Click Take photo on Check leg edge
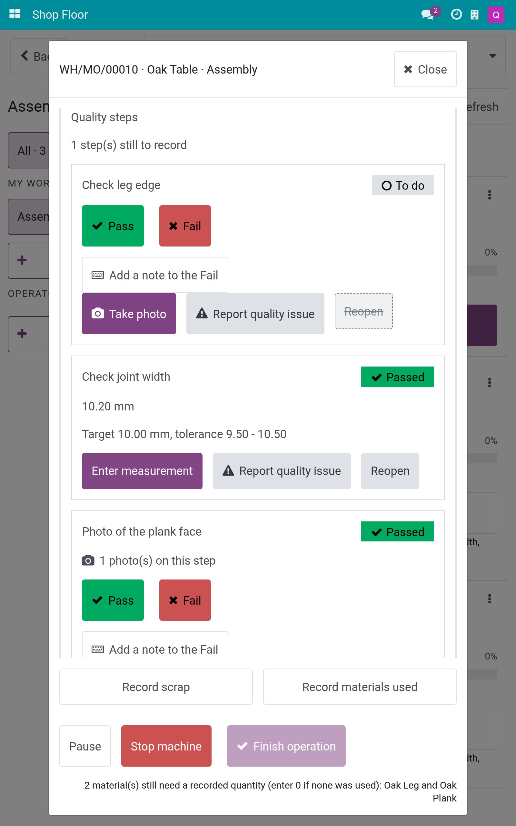This screenshot has height=826, width=516. pos(129,313)
